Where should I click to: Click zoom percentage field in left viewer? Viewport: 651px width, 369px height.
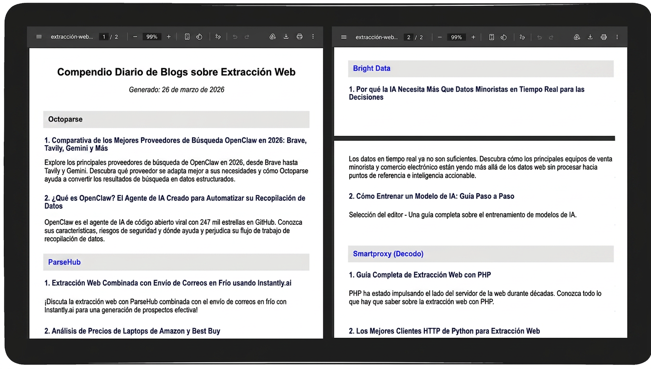pos(152,37)
